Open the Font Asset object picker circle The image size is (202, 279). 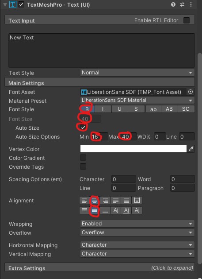click(191, 92)
